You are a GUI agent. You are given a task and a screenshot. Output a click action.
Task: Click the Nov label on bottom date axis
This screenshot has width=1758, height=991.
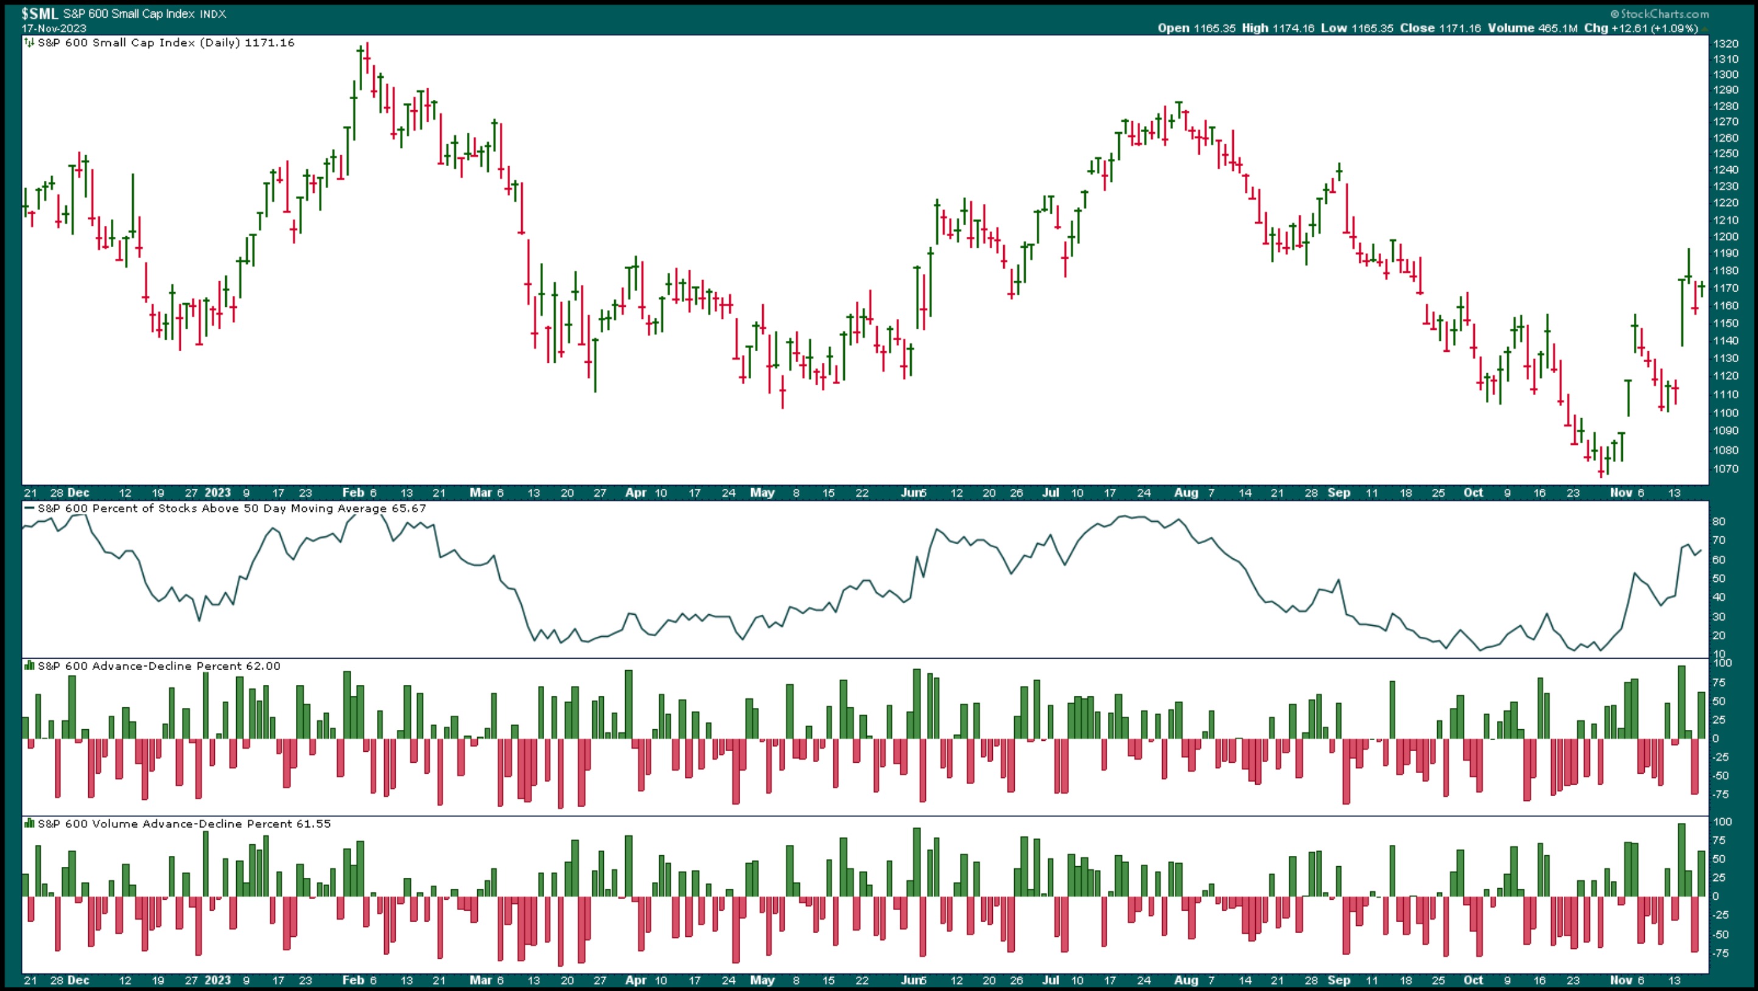click(x=1621, y=980)
